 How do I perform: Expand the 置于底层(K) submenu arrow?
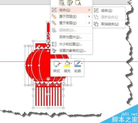click(89, 23)
